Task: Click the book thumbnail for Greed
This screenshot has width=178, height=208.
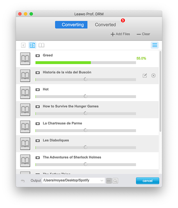Action: 25,59
